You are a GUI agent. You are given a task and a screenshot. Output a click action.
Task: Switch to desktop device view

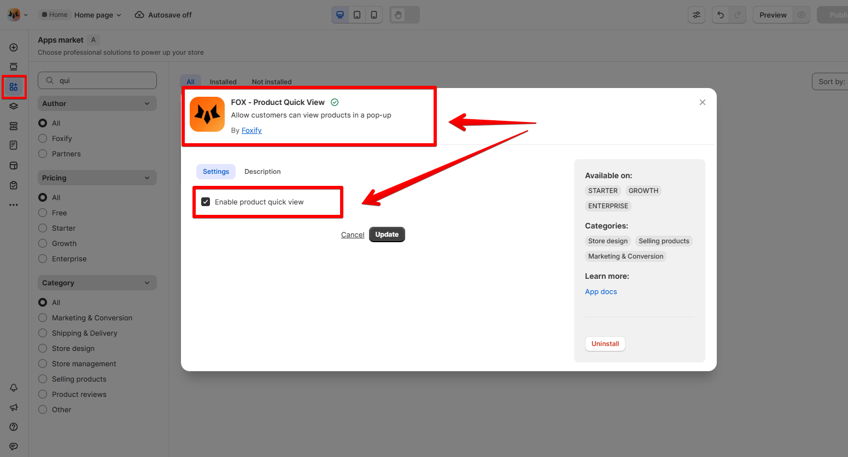(x=340, y=15)
